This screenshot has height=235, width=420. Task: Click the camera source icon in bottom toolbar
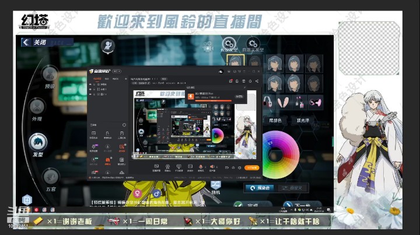(167, 168)
